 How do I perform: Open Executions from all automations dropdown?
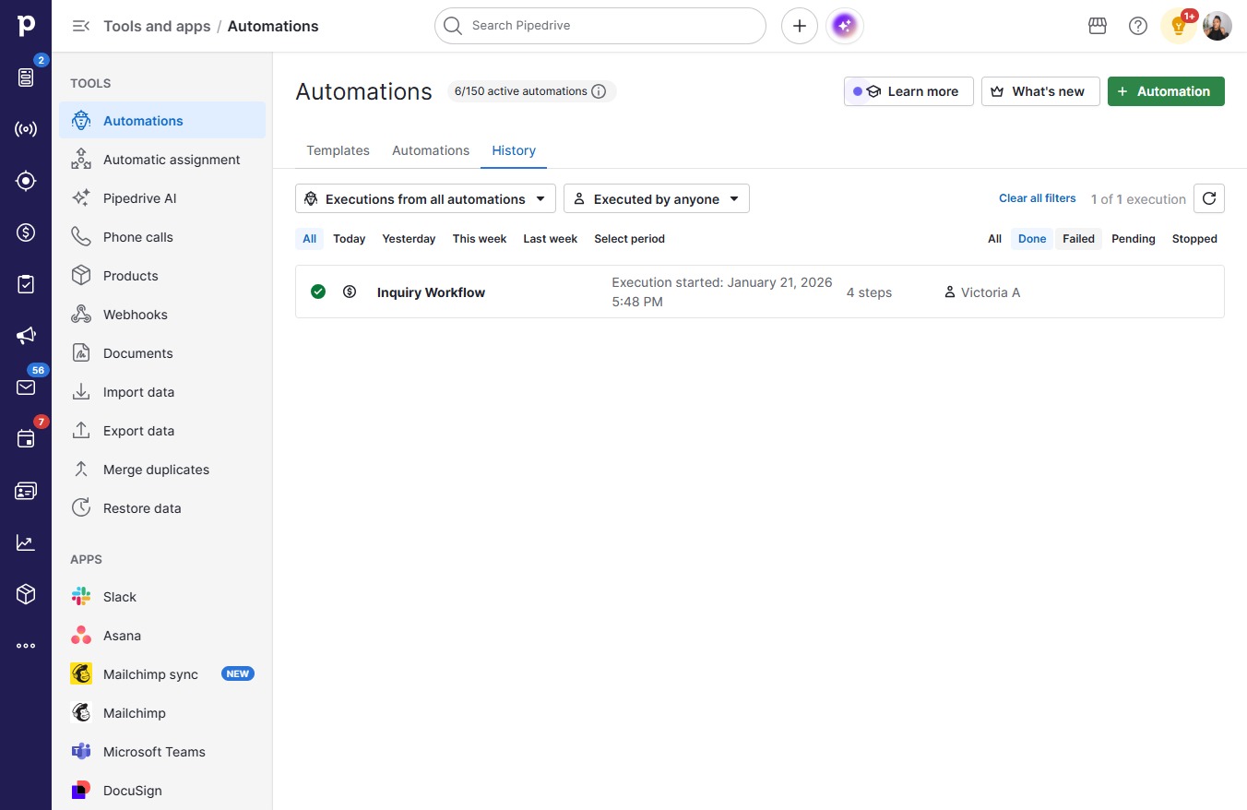tap(425, 198)
